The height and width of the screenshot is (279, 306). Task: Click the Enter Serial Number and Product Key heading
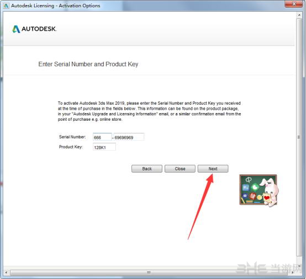click(x=88, y=64)
